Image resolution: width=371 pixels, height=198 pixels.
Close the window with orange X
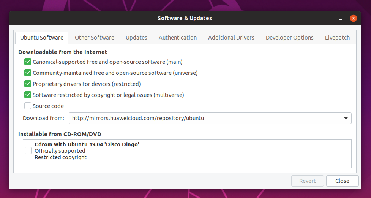click(354, 18)
